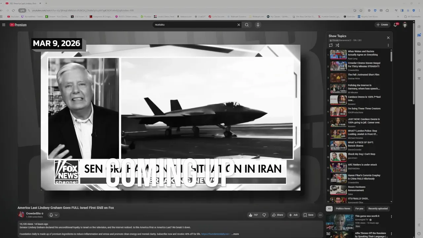Expand description with ...more
Screen dimensions: 423x238
(235, 234)
